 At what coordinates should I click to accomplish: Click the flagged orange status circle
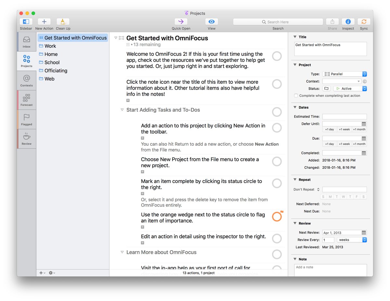[x=277, y=217]
